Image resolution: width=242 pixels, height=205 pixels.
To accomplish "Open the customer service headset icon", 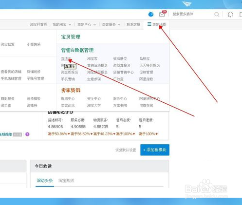I will point(230,15).
